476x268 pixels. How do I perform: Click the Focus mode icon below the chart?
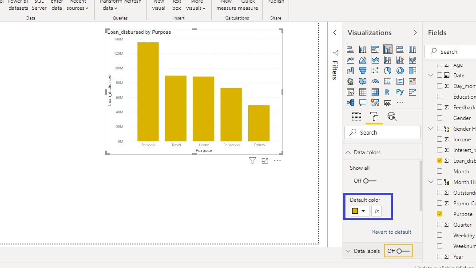tap(265, 161)
